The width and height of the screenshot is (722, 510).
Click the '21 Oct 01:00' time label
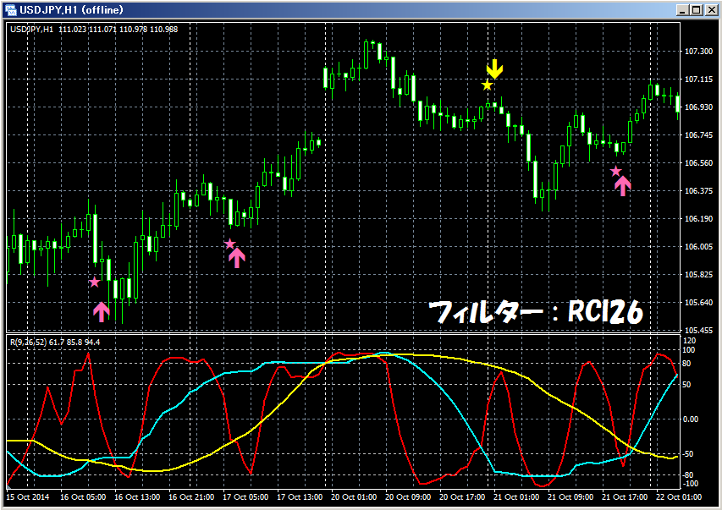(516, 497)
